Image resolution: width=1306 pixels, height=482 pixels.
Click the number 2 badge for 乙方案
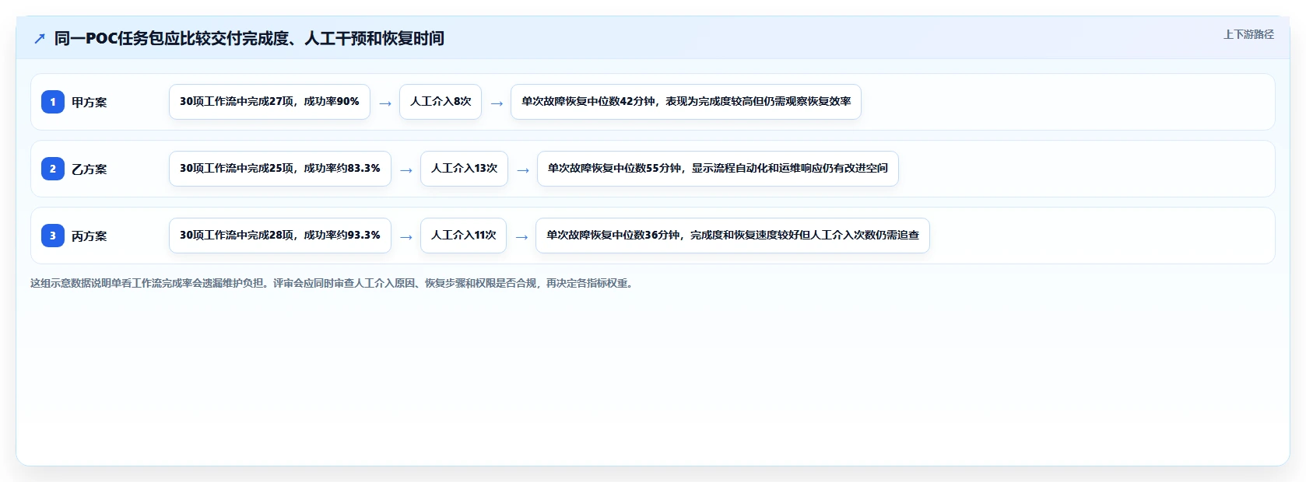coord(53,169)
